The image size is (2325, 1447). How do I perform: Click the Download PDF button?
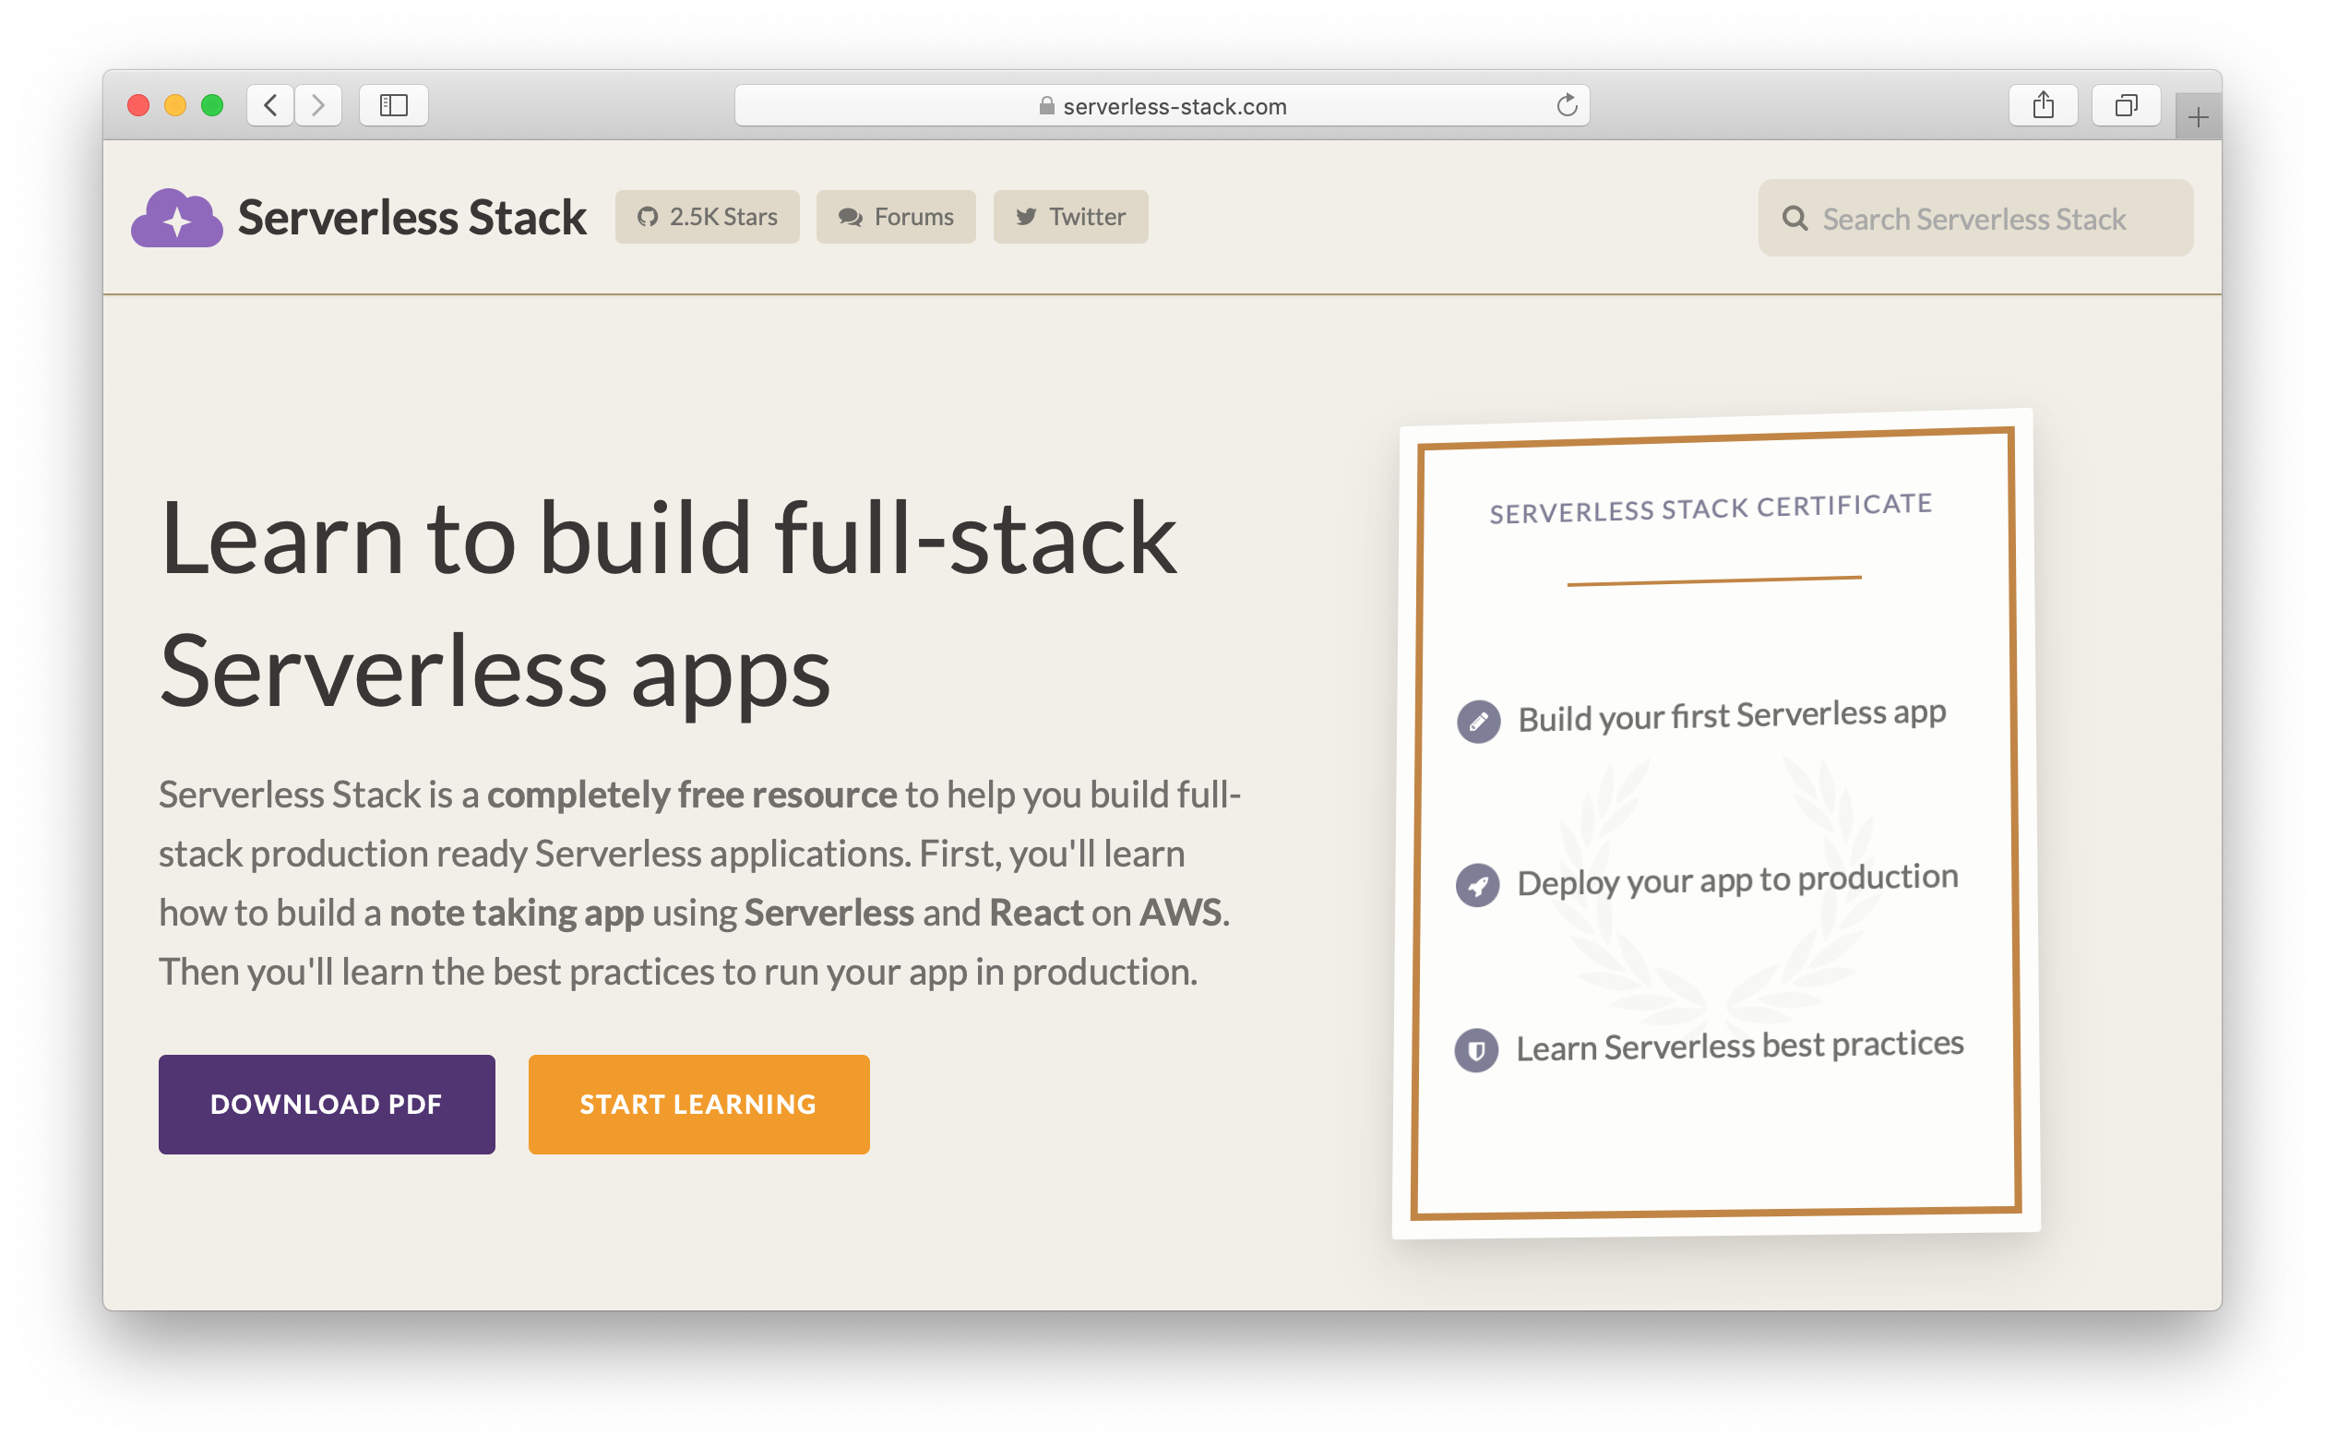(328, 1105)
